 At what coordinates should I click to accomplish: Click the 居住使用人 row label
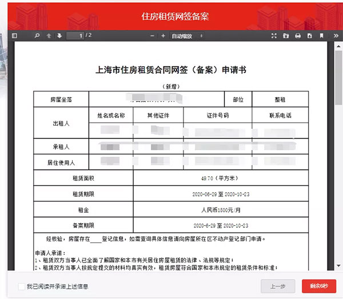[61, 163]
